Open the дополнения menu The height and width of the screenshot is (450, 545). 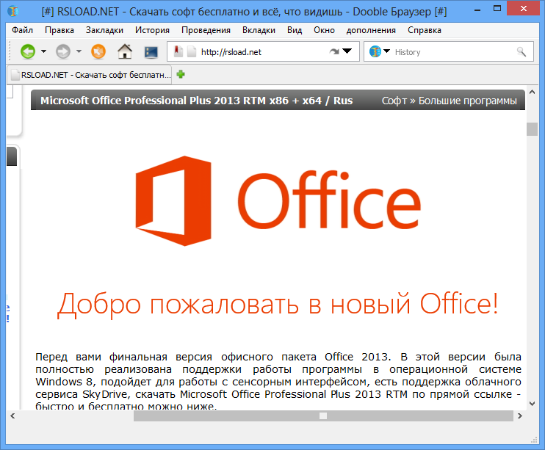point(371,30)
